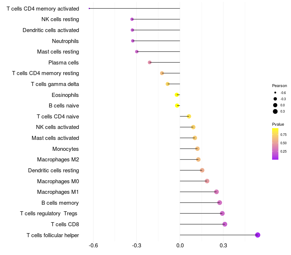Click the T cells CD8 lollipop dot
Image resolution: width=291 pixels, height=255 pixels.
(x=225, y=224)
